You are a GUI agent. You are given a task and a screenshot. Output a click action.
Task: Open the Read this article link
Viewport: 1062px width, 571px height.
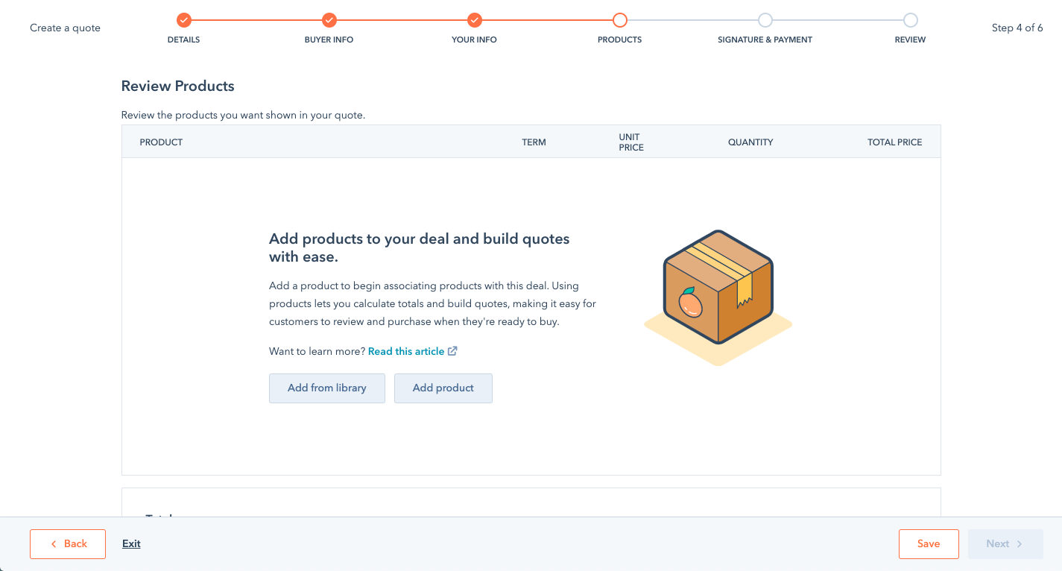[x=406, y=351]
